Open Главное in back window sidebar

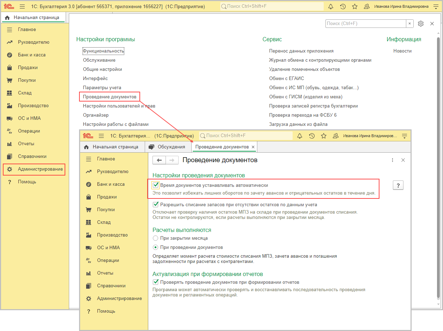click(27, 30)
